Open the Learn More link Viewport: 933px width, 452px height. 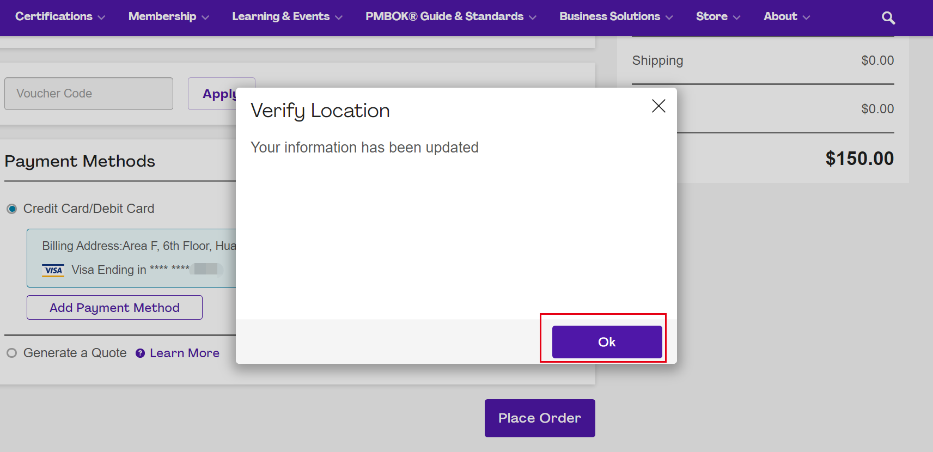coord(185,353)
